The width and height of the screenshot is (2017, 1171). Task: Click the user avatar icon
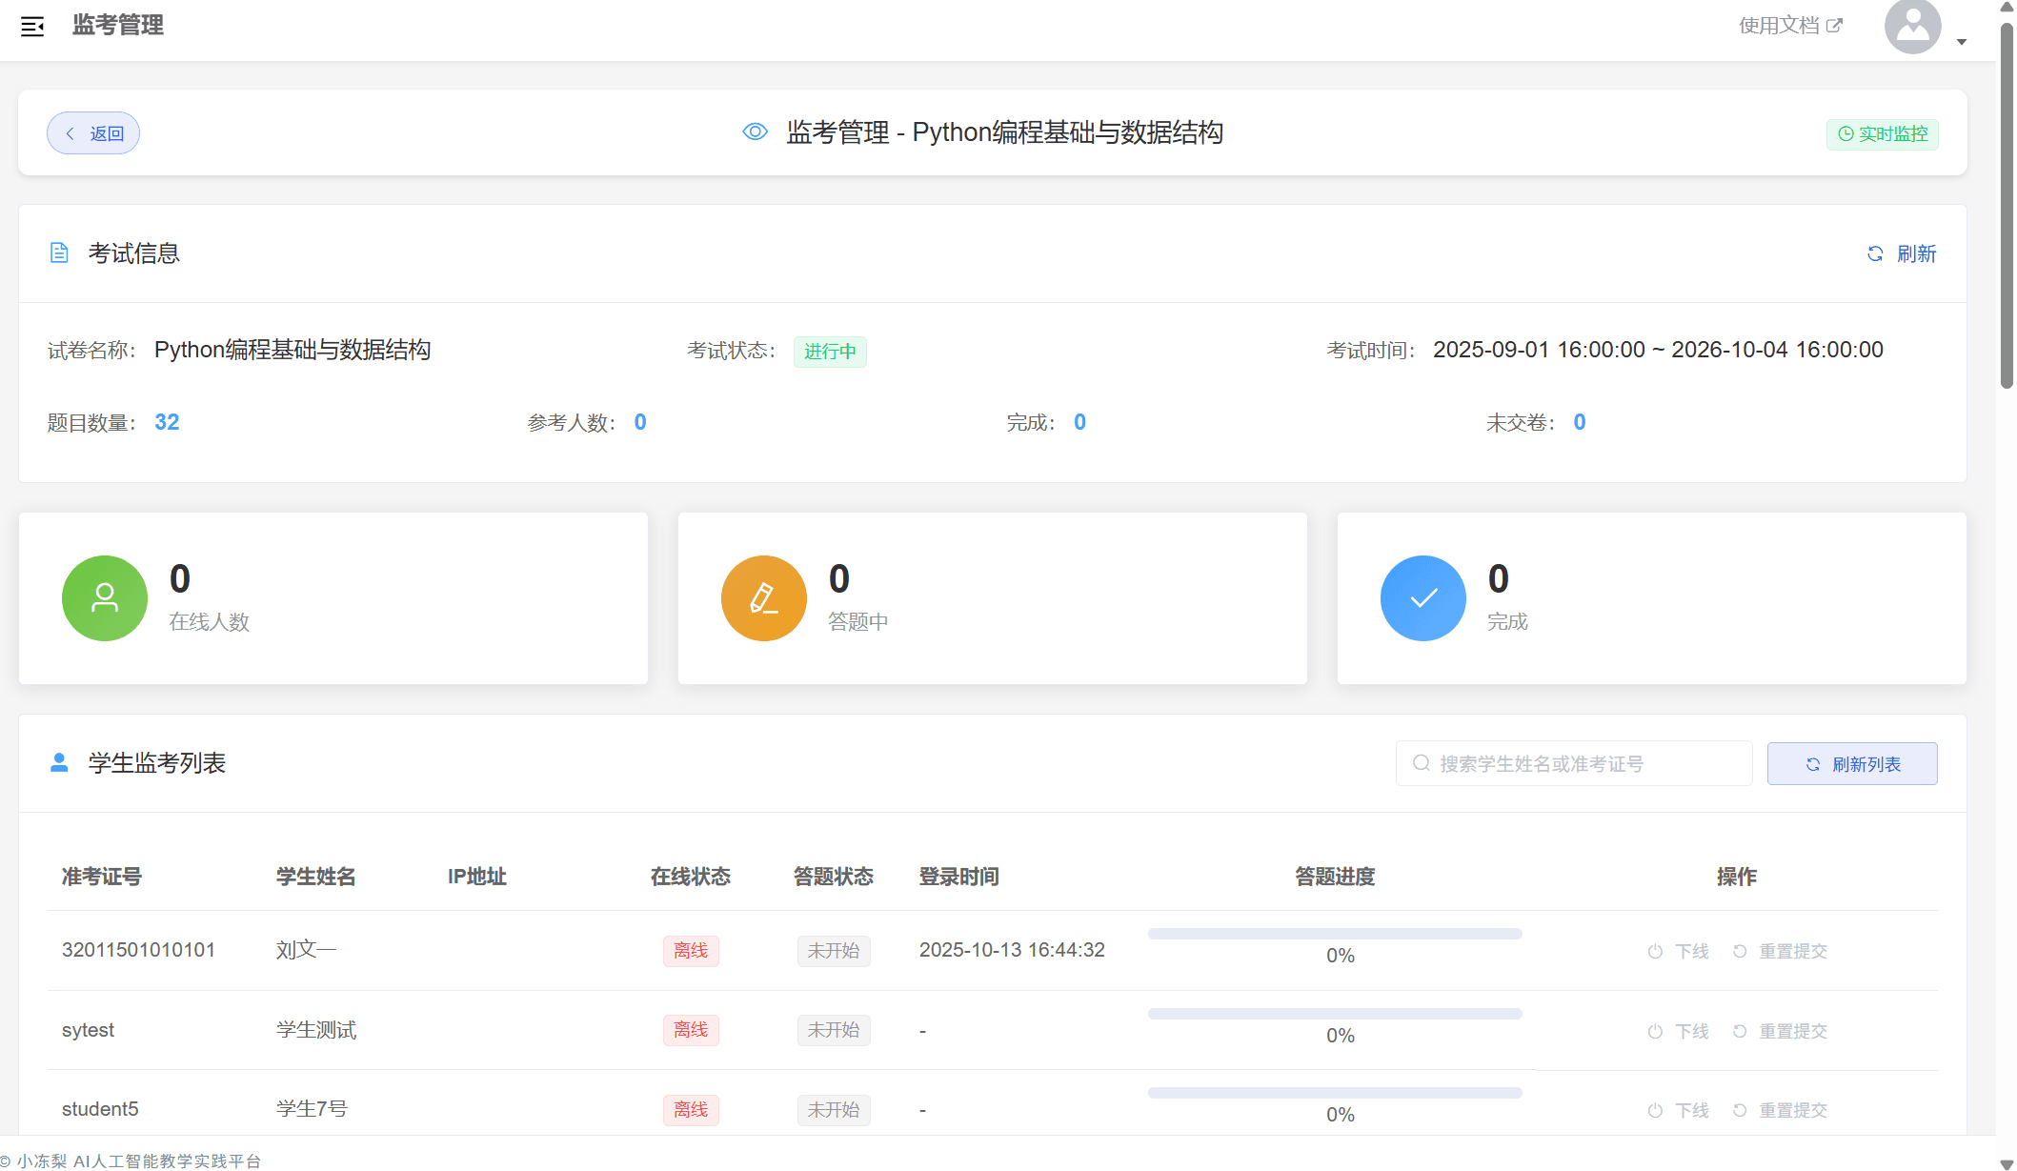[1912, 27]
